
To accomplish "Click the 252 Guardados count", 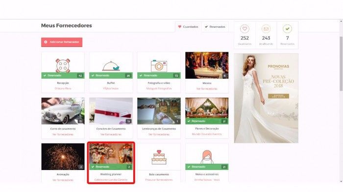I will 245,38.
